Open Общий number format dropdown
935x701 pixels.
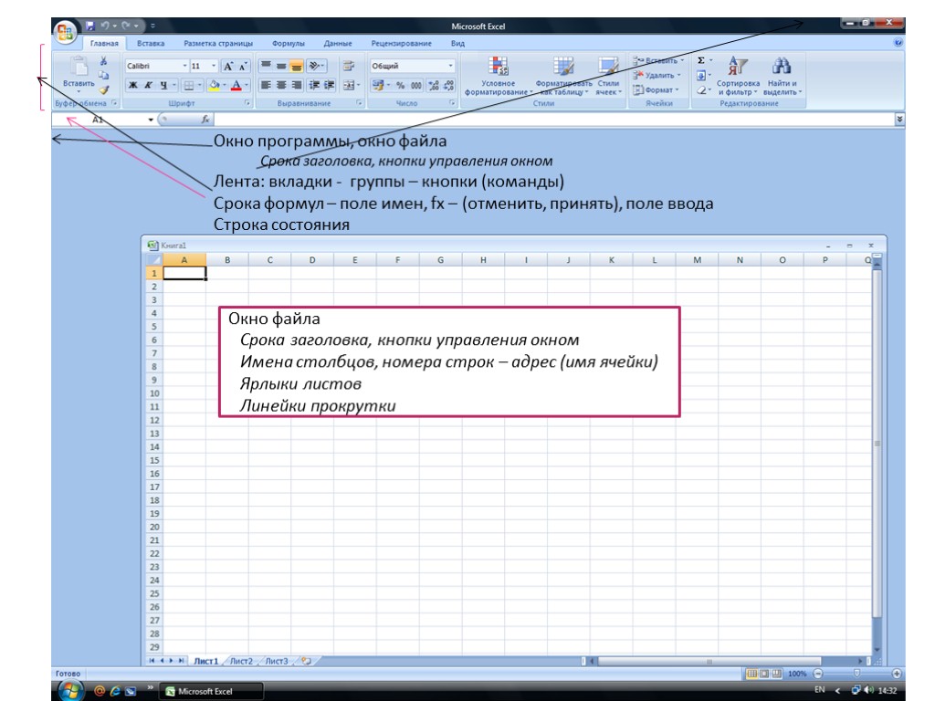click(x=450, y=66)
